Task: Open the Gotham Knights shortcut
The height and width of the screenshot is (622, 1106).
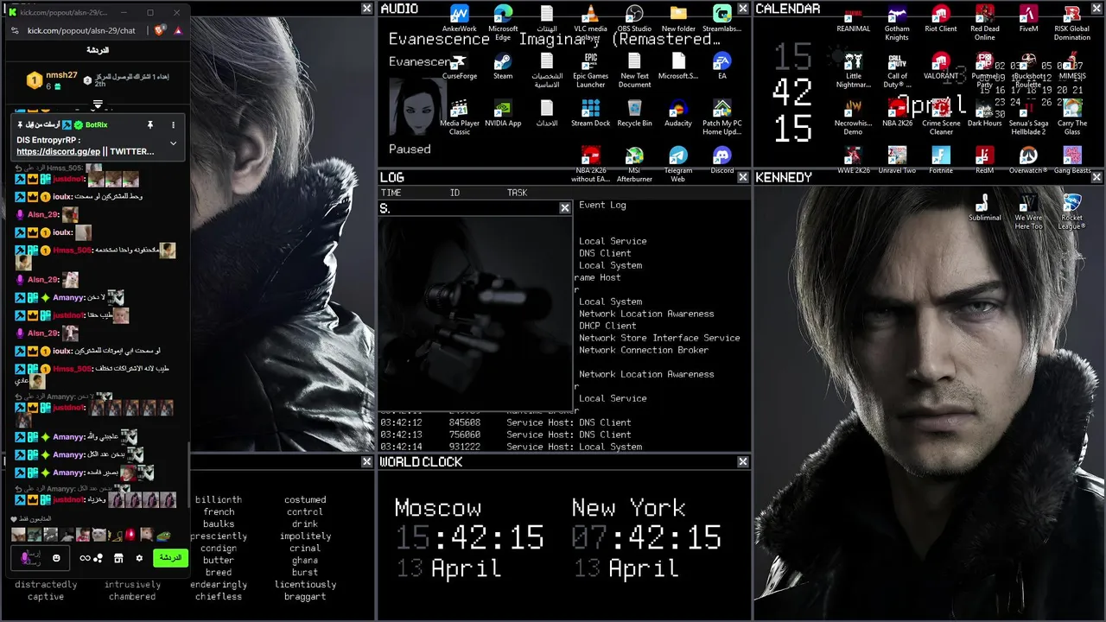Action: pyautogui.click(x=897, y=22)
